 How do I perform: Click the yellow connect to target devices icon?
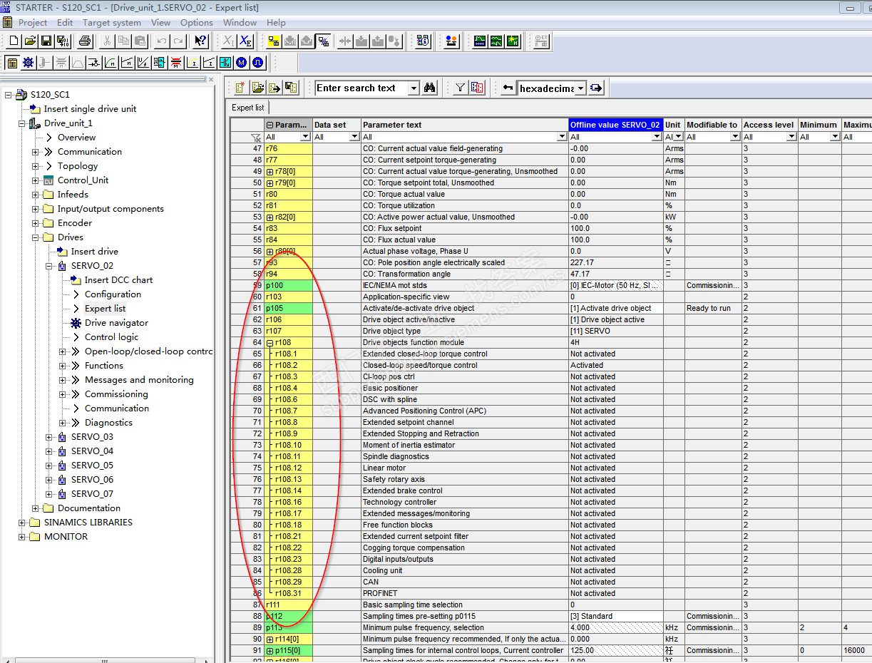pos(274,41)
